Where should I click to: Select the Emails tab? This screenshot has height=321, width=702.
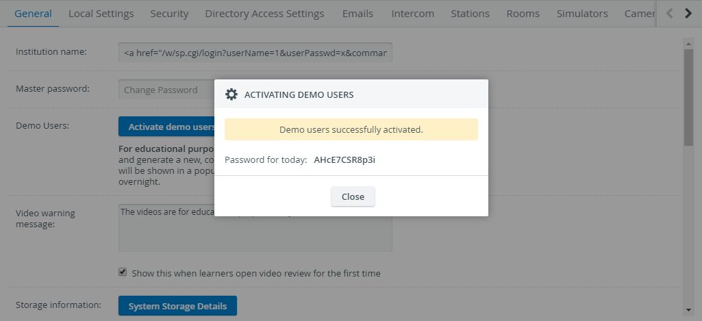(358, 14)
